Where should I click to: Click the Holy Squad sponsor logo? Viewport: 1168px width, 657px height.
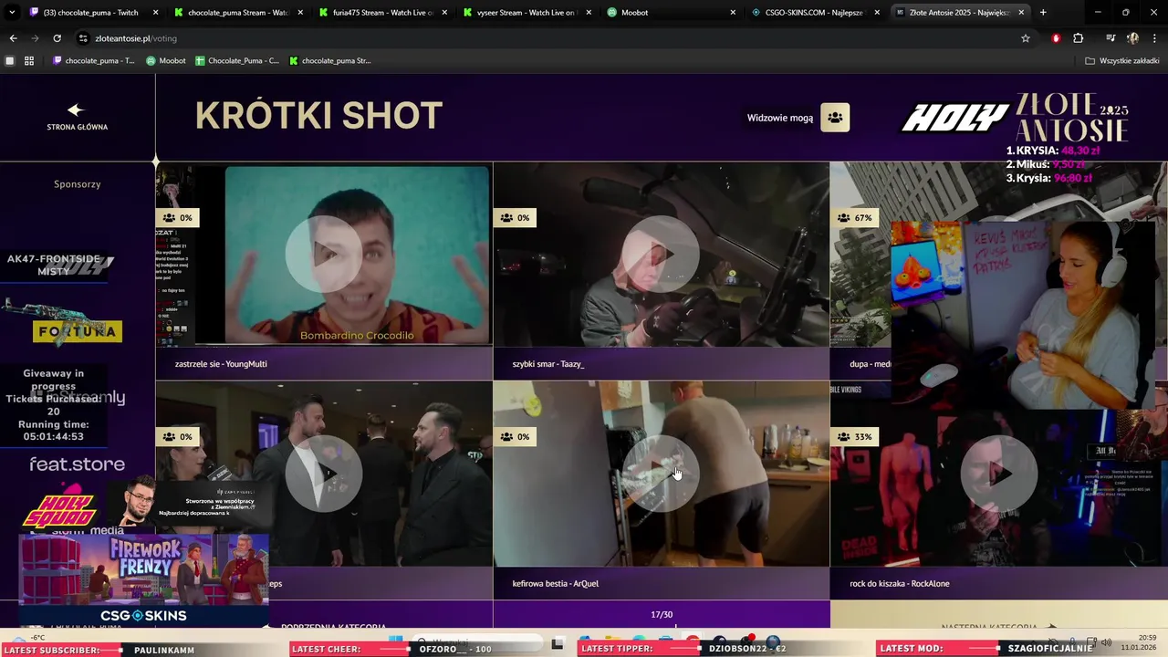point(59,509)
